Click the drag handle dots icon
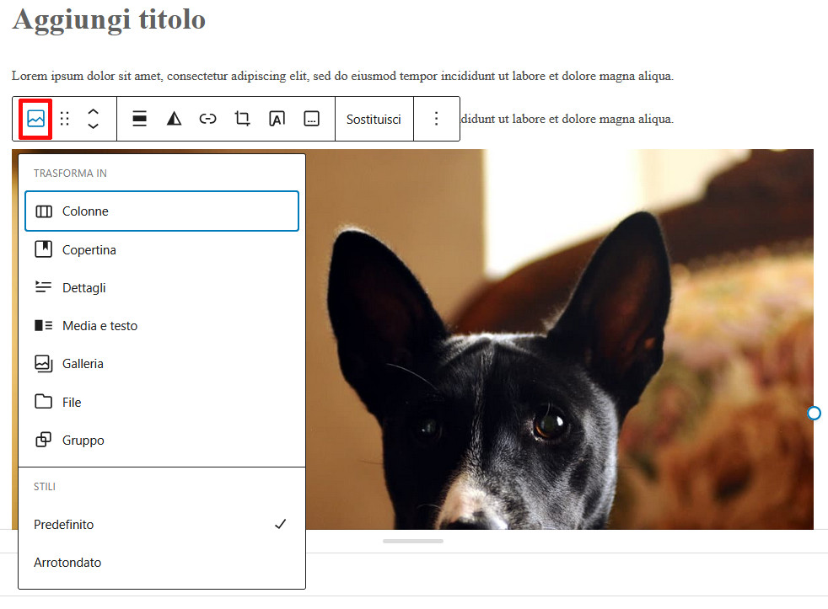828x609 pixels. coord(64,119)
